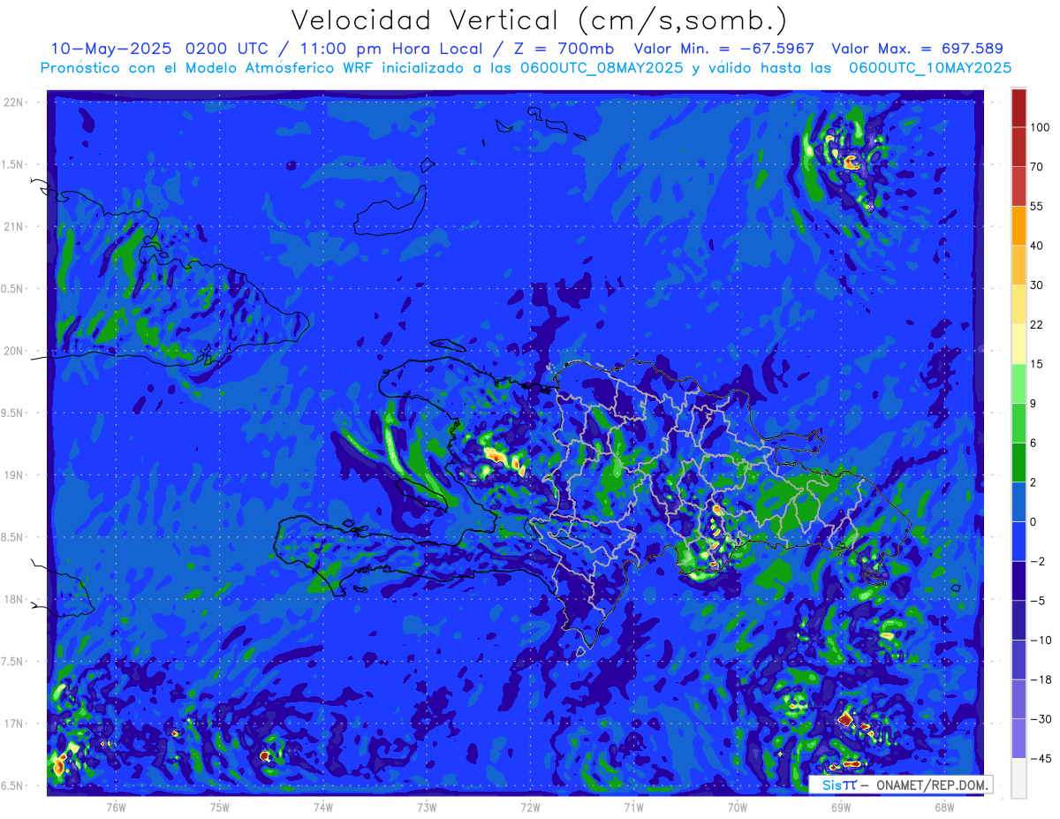The image size is (1060, 819).
Task: Click the colorbar value 55
Action: click(x=1036, y=206)
